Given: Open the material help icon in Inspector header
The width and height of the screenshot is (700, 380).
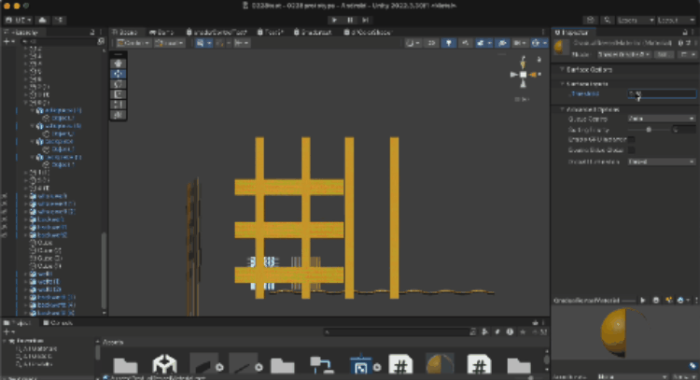Looking at the screenshot, I should pos(680,43).
